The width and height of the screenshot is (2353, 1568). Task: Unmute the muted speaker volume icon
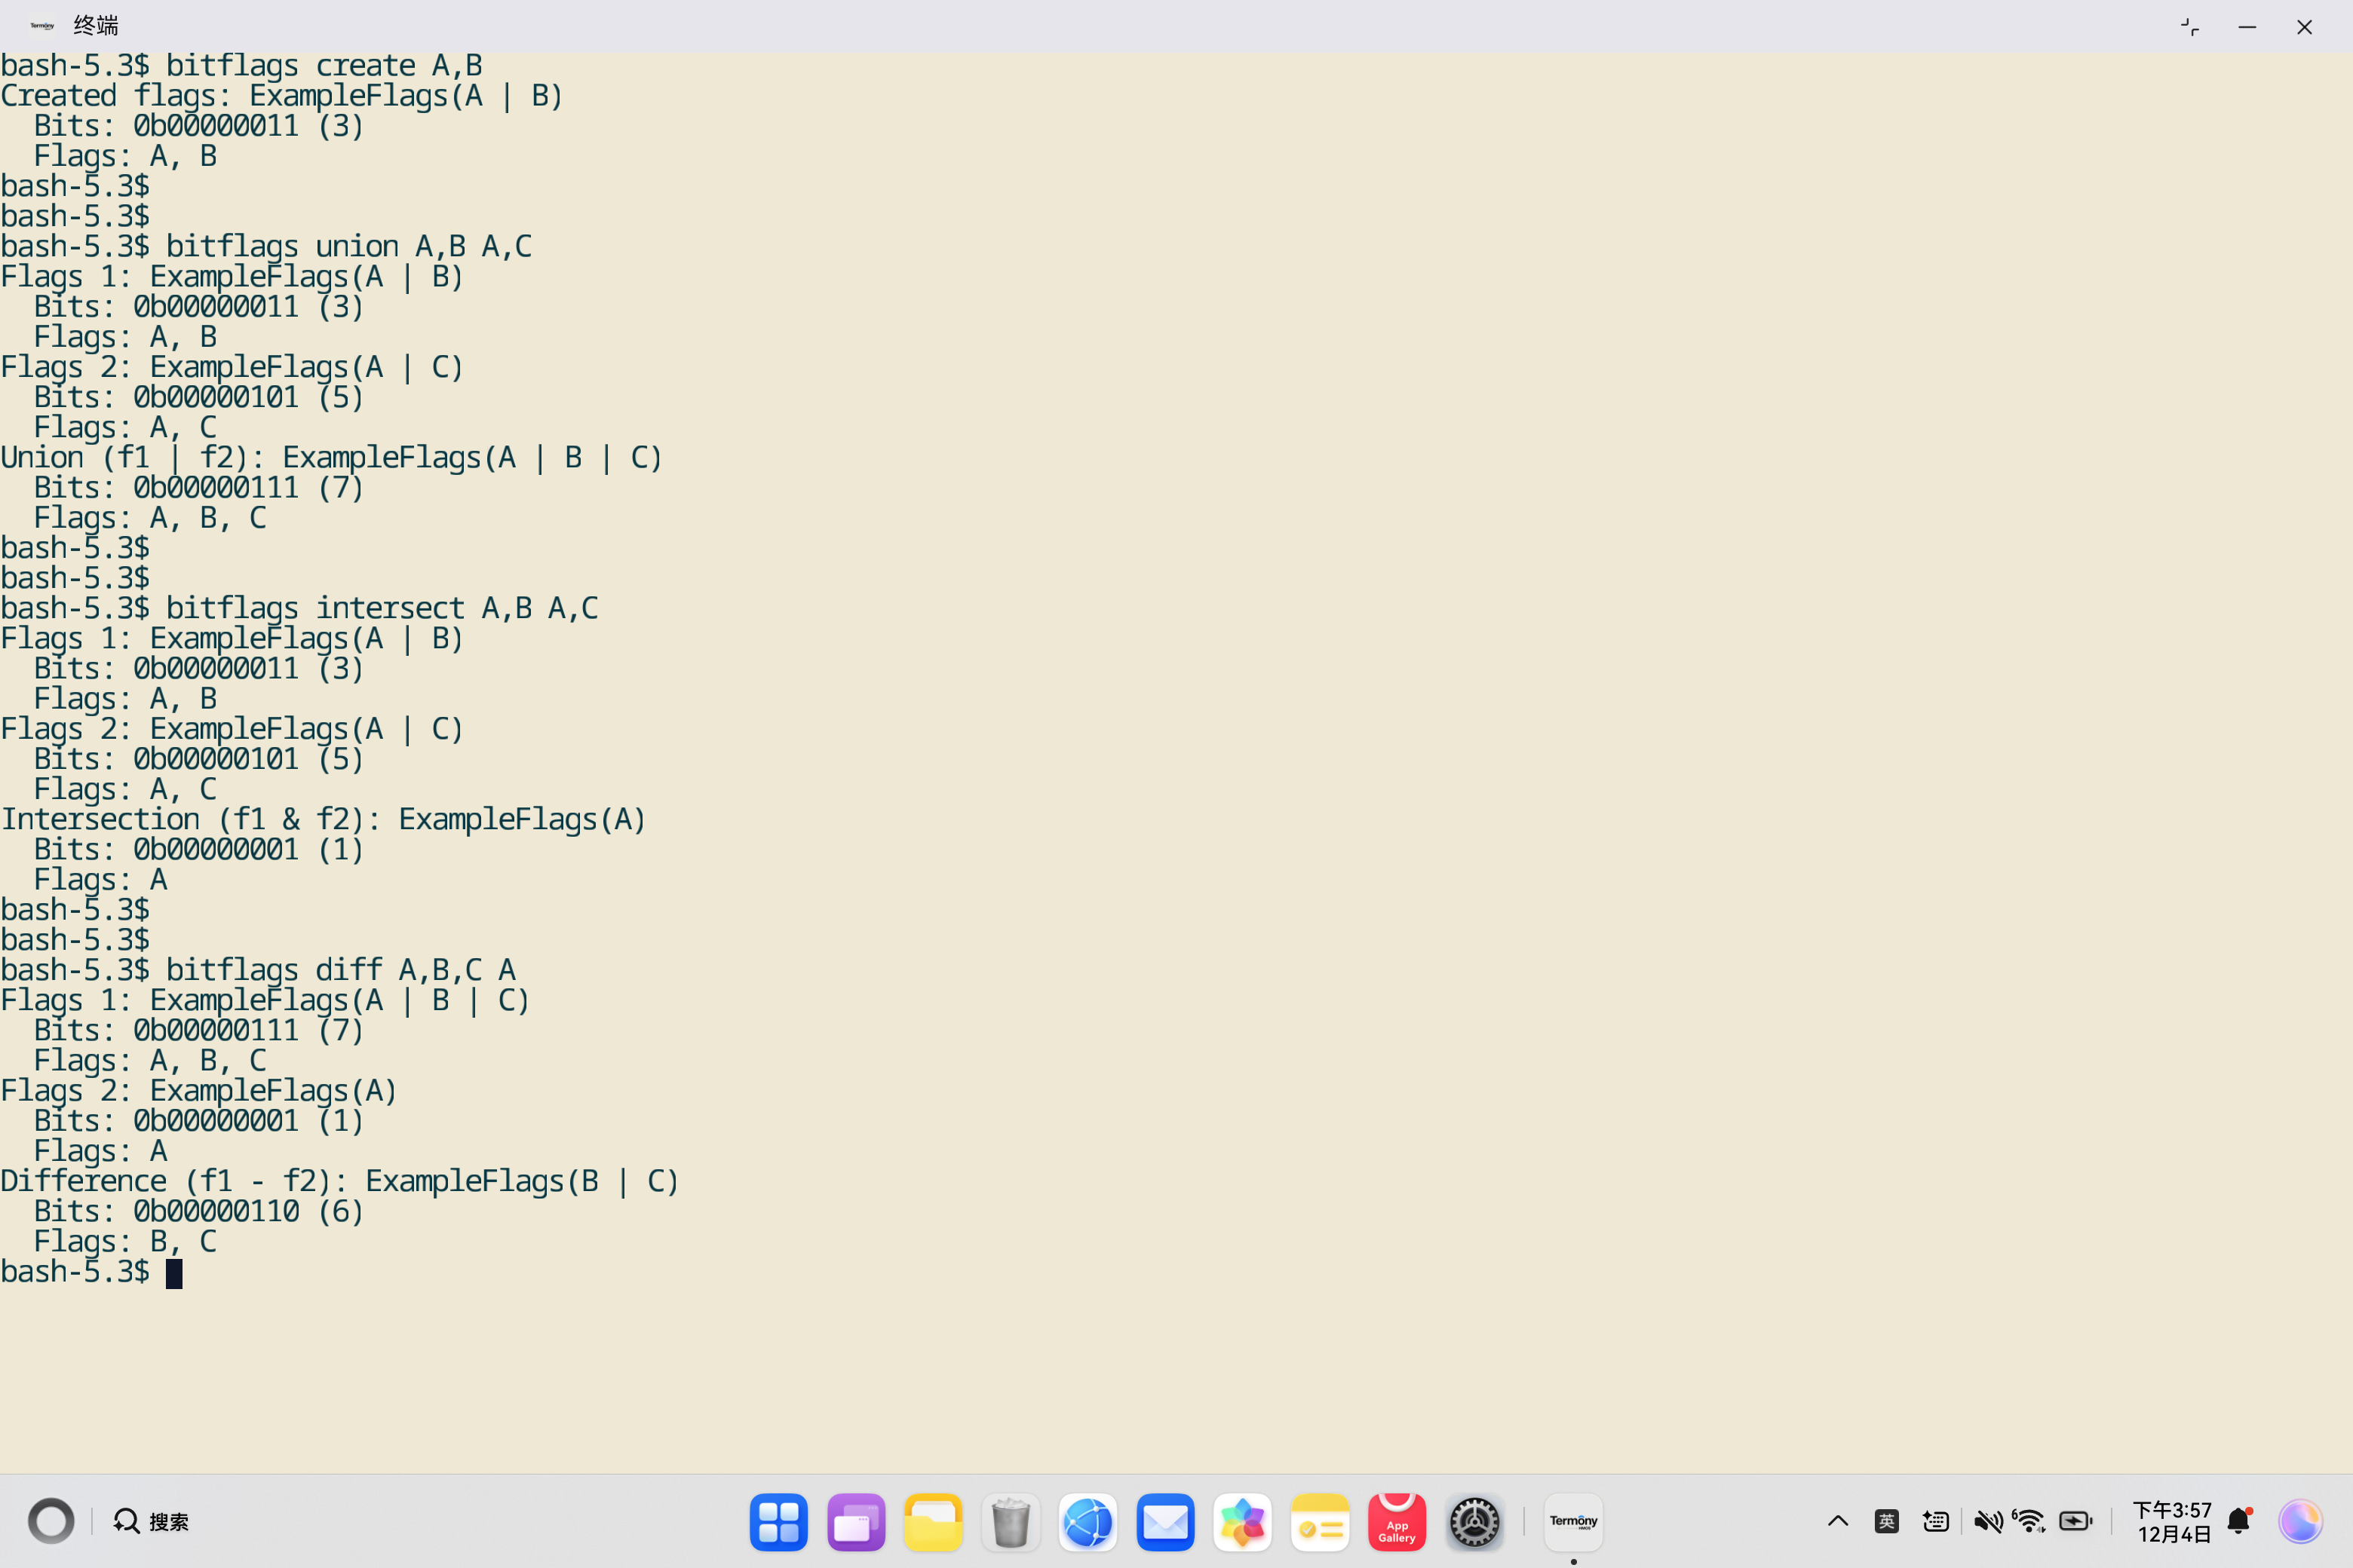[x=1986, y=1521]
